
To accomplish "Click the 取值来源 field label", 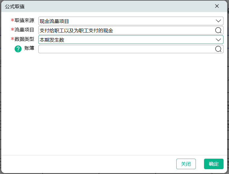I will click(x=24, y=20).
